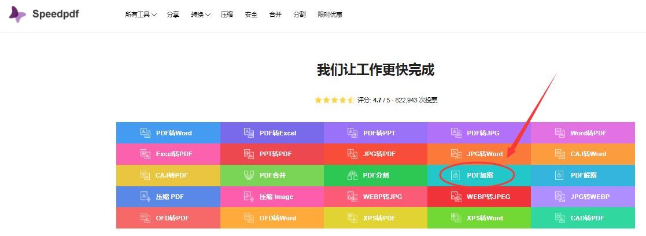Click the PDF转JPG tile icon
Screen dimensions: 646x236
456,132
